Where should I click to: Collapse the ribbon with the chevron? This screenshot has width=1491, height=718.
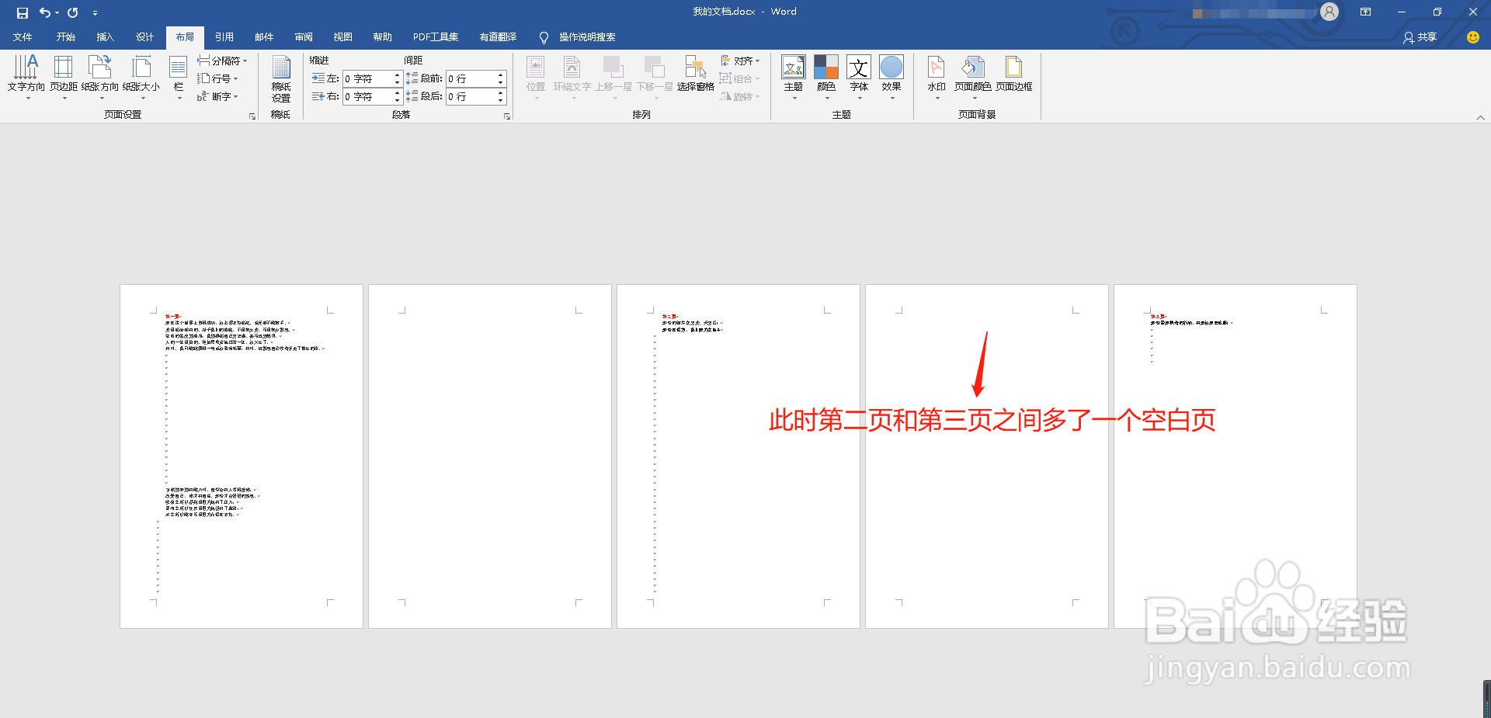(1481, 117)
